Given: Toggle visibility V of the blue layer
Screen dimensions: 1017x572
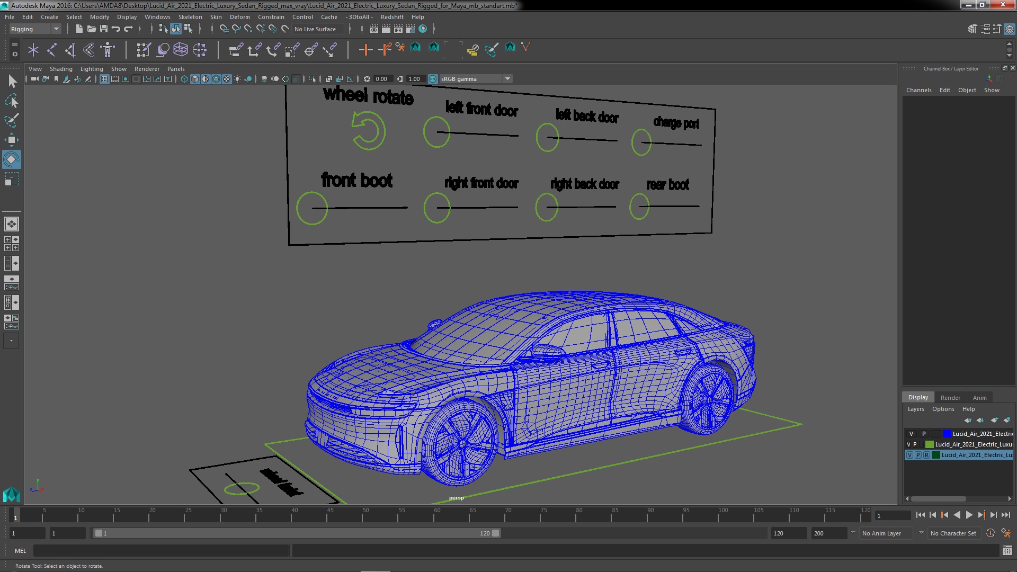Looking at the screenshot, I should tap(911, 434).
